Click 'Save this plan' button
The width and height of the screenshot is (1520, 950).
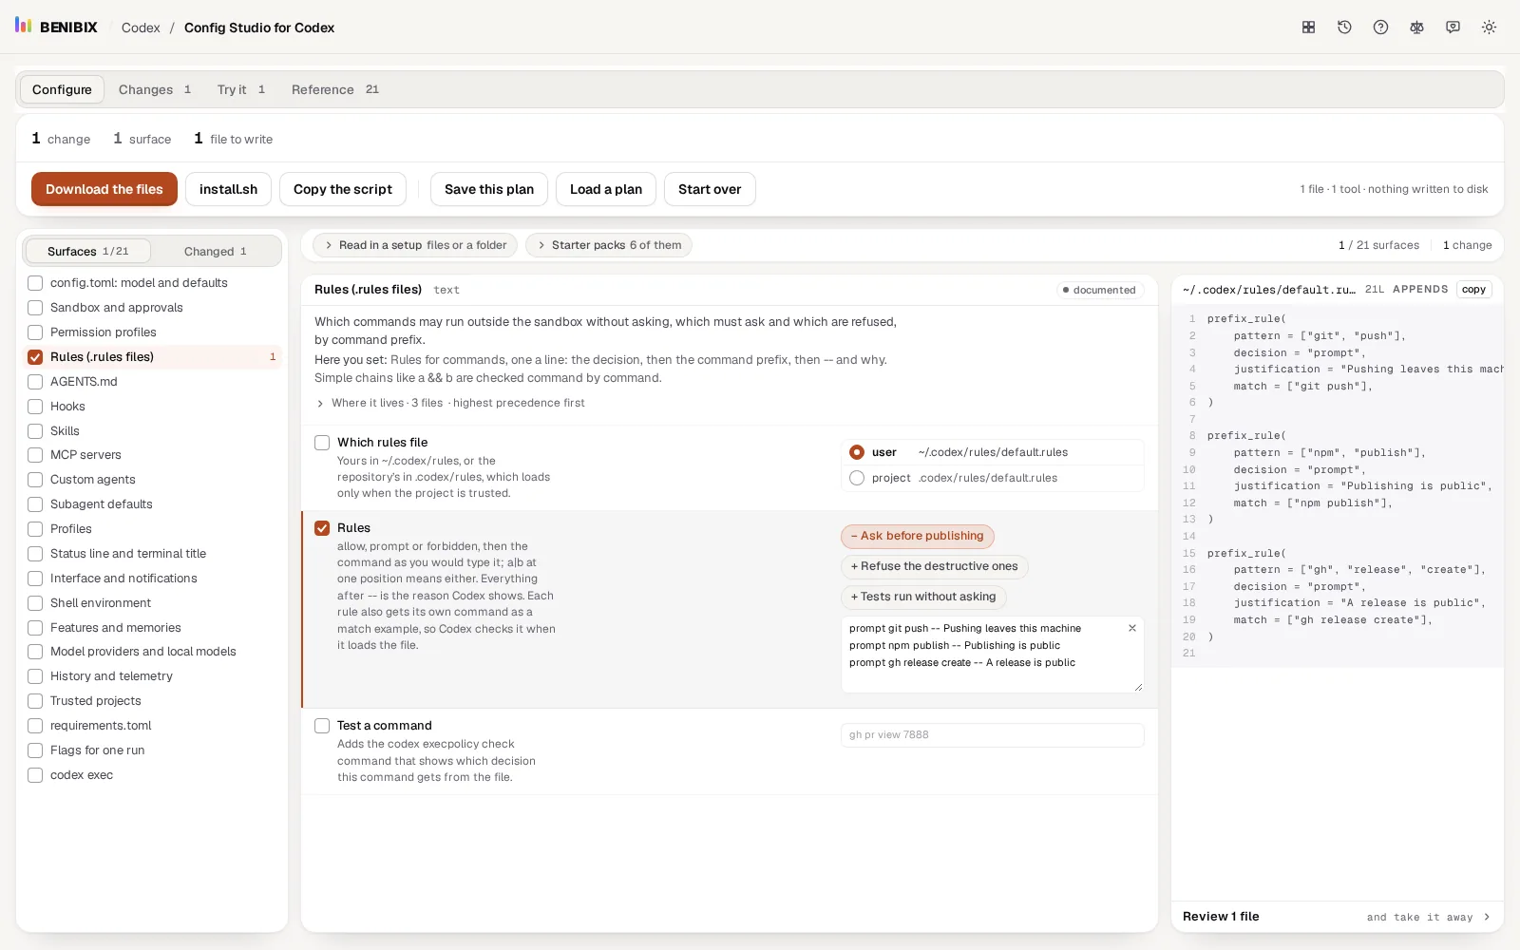tap(489, 189)
